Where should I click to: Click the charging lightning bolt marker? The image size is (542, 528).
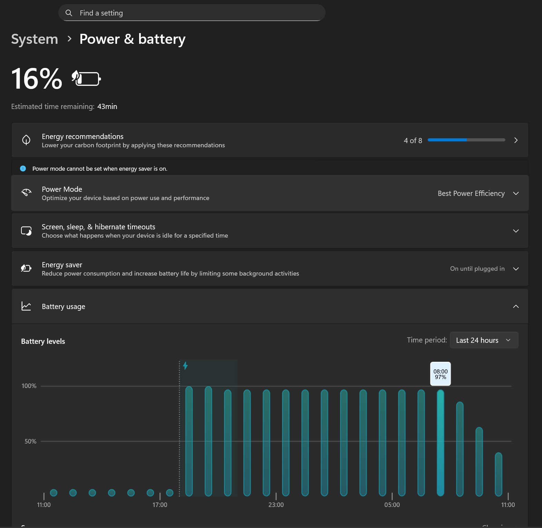tap(185, 366)
